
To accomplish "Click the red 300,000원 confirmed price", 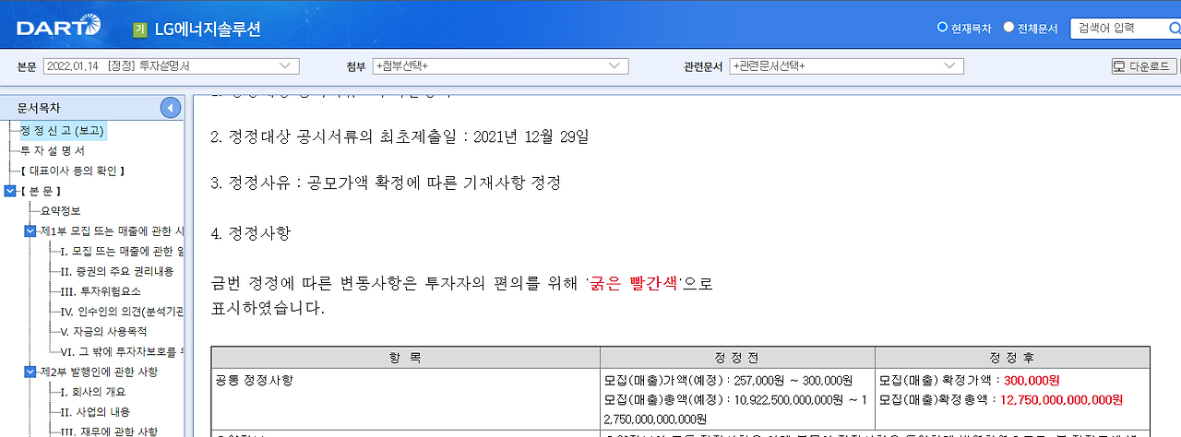I will [x=1032, y=380].
